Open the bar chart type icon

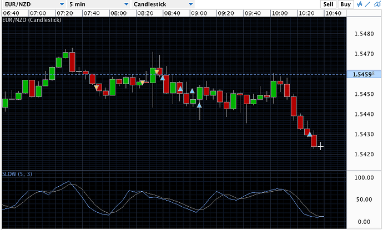click(x=359, y=4)
